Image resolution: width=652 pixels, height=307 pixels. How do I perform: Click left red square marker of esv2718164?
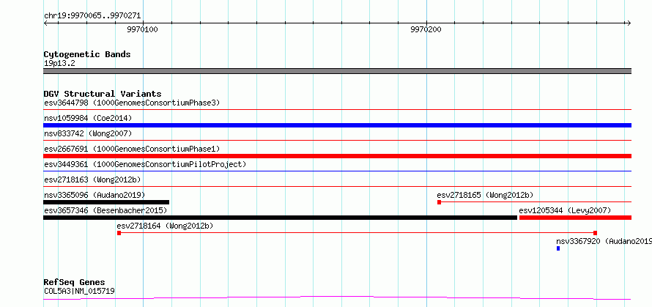[x=119, y=233]
